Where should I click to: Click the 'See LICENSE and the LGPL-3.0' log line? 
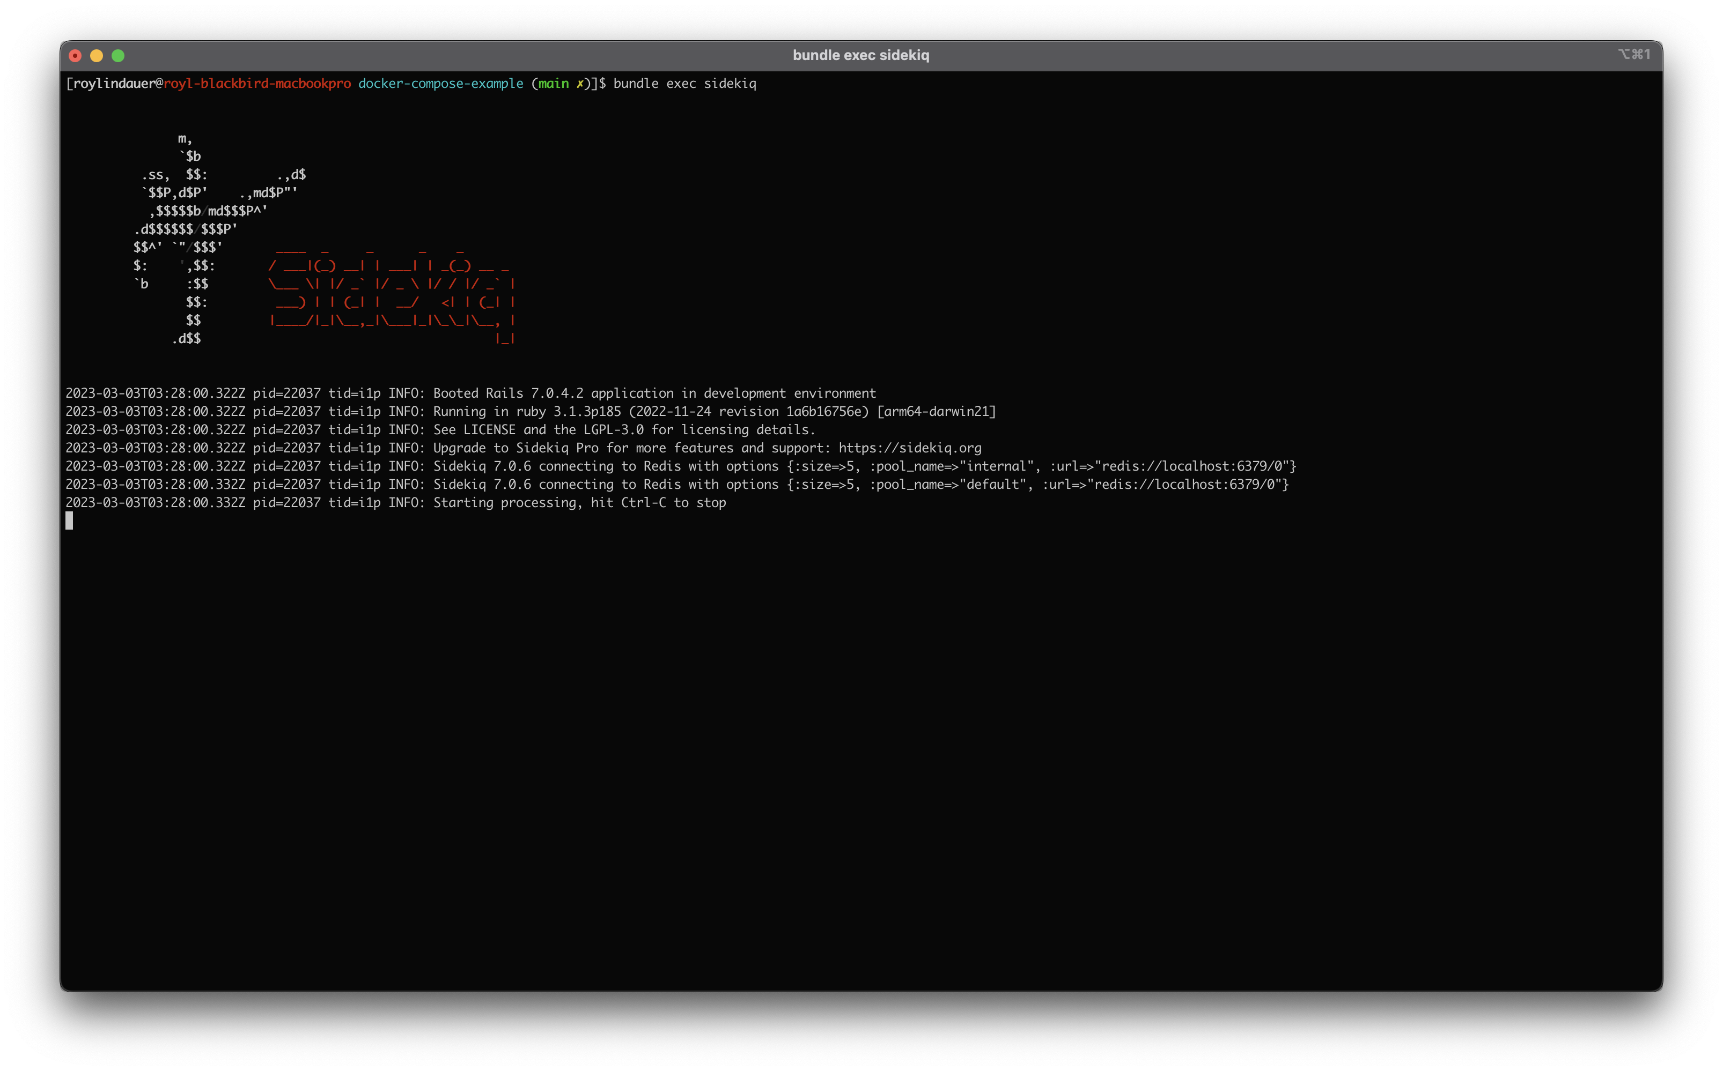point(440,430)
